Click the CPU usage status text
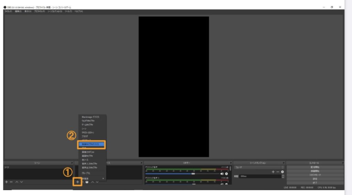This screenshot has width=352, height=195. 327,187
